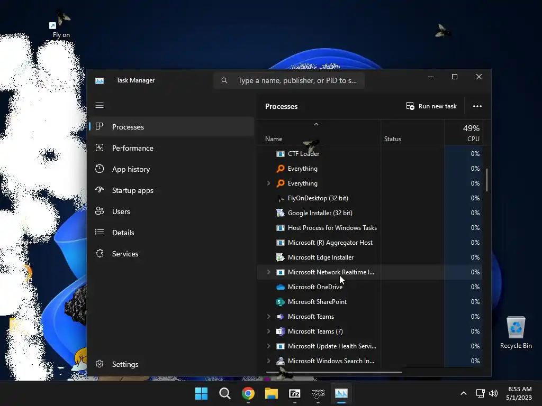Open the three-dot more options menu

click(x=477, y=106)
